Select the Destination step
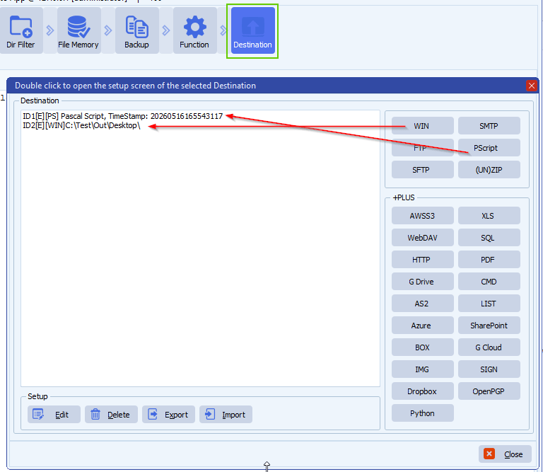 coord(253,31)
